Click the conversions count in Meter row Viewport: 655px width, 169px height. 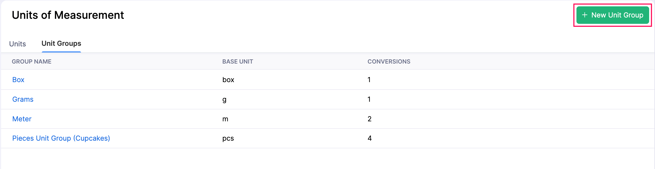[x=370, y=119]
